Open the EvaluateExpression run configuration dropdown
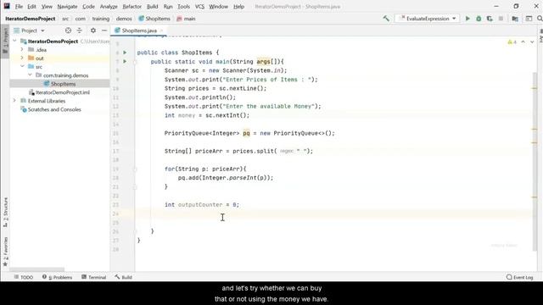The height and width of the screenshot is (305, 543). 428,19
